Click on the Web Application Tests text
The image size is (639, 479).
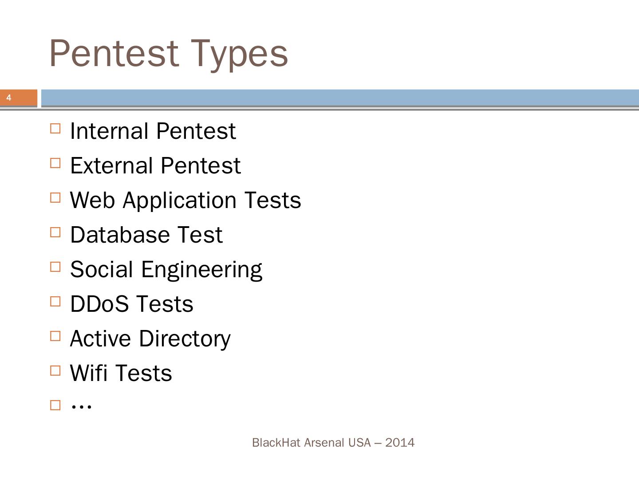tap(185, 200)
